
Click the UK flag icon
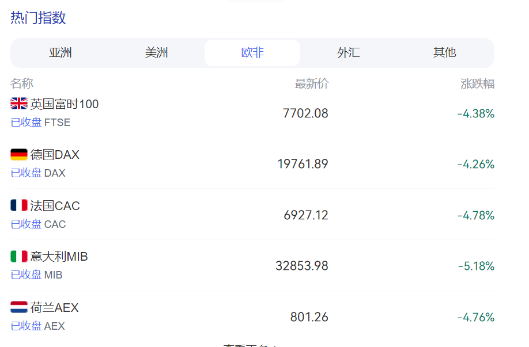coord(19,104)
